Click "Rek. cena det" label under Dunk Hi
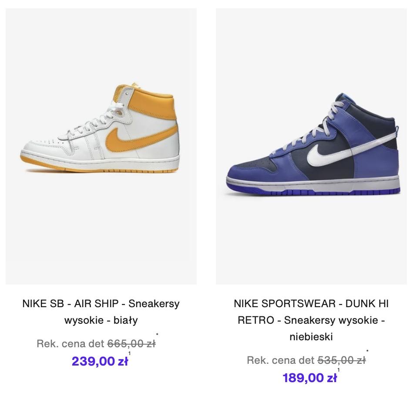Screen dimensions: 420x393 (x=281, y=360)
